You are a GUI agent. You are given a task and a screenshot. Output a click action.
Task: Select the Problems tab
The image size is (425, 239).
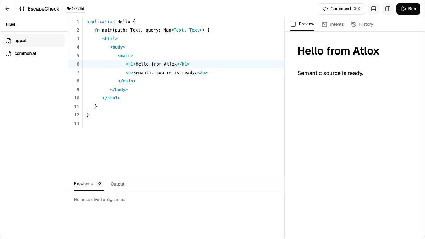[x=89, y=184]
